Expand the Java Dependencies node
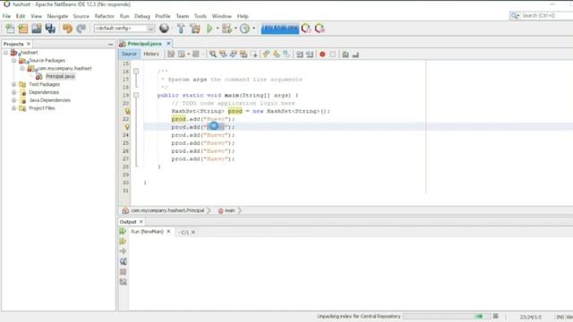Screen dimensions: 573x322 14,100
